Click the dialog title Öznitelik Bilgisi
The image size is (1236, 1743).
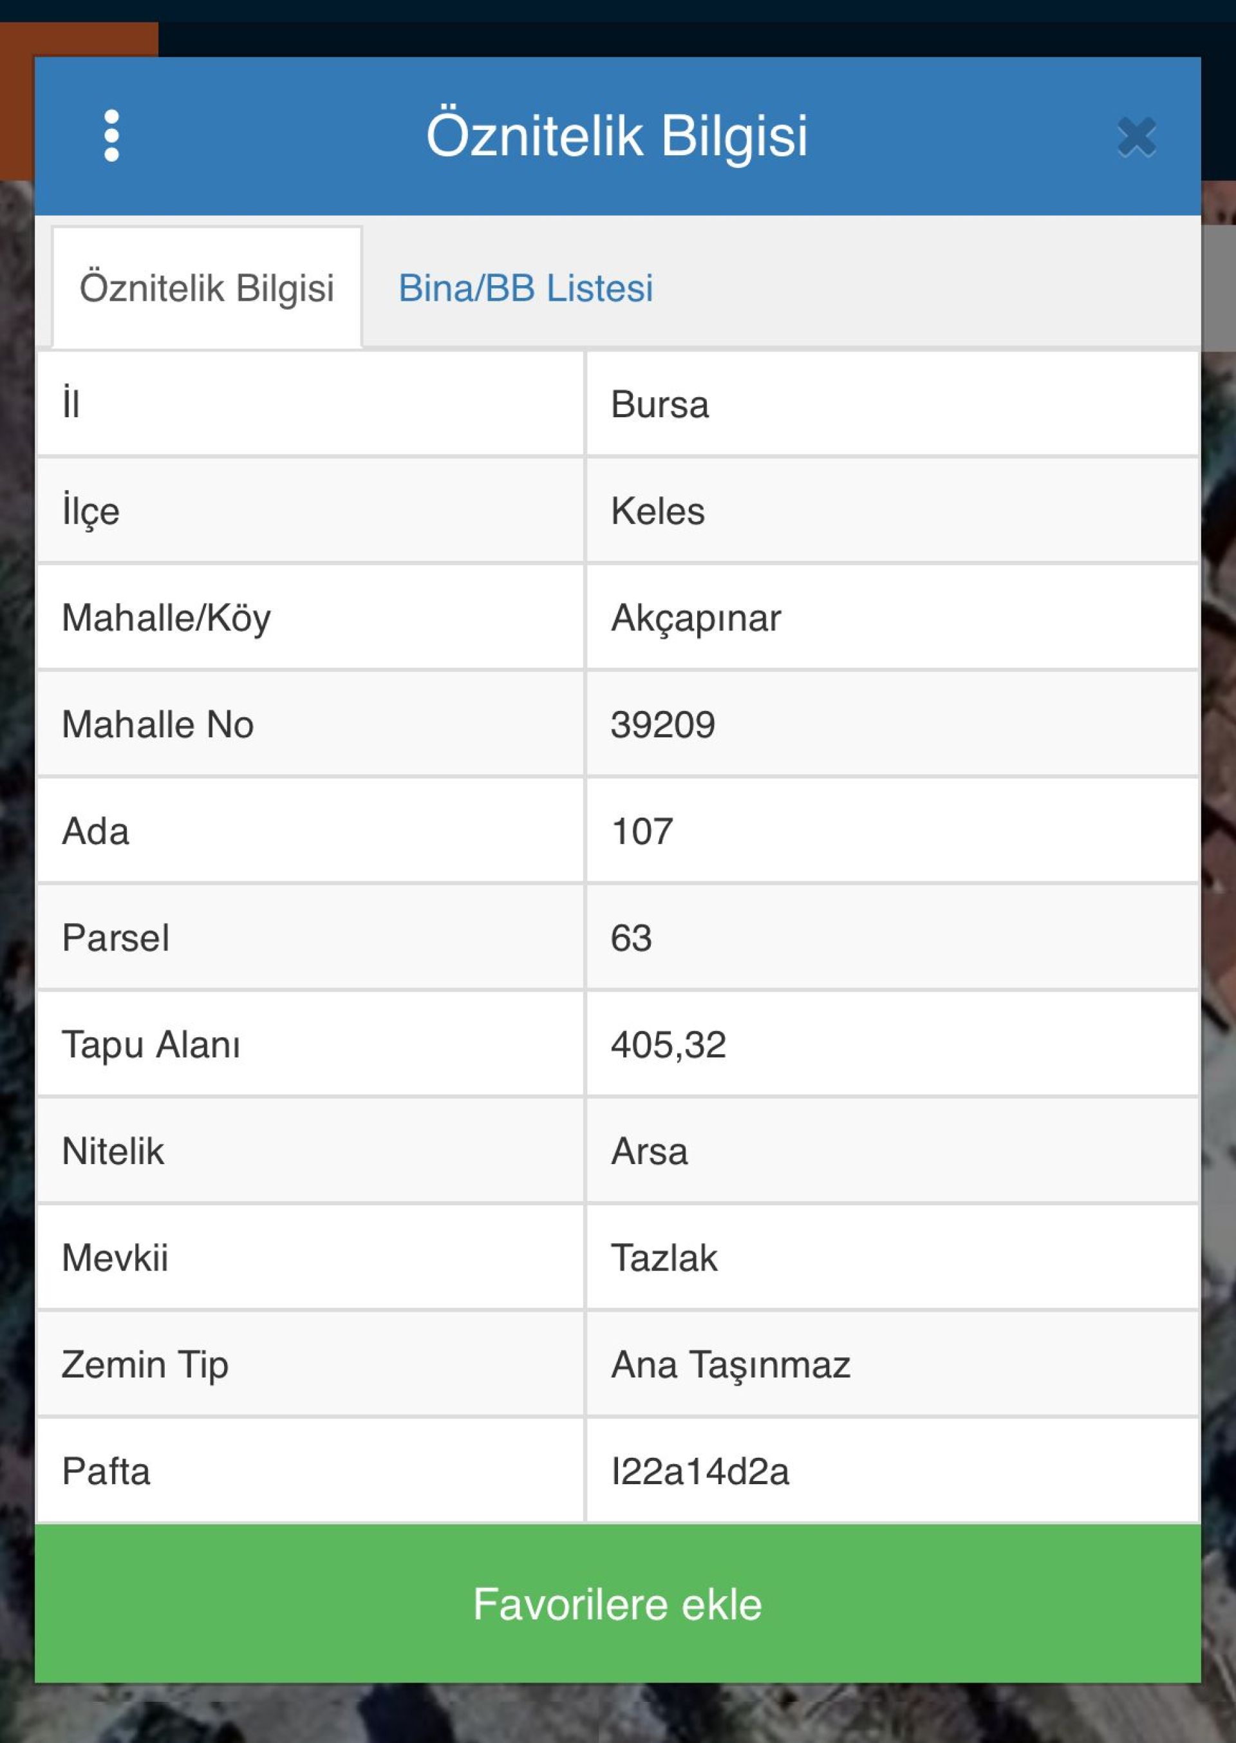point(617,135)
